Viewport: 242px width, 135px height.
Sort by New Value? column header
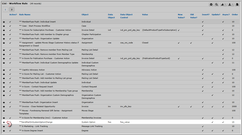point(181,16)
